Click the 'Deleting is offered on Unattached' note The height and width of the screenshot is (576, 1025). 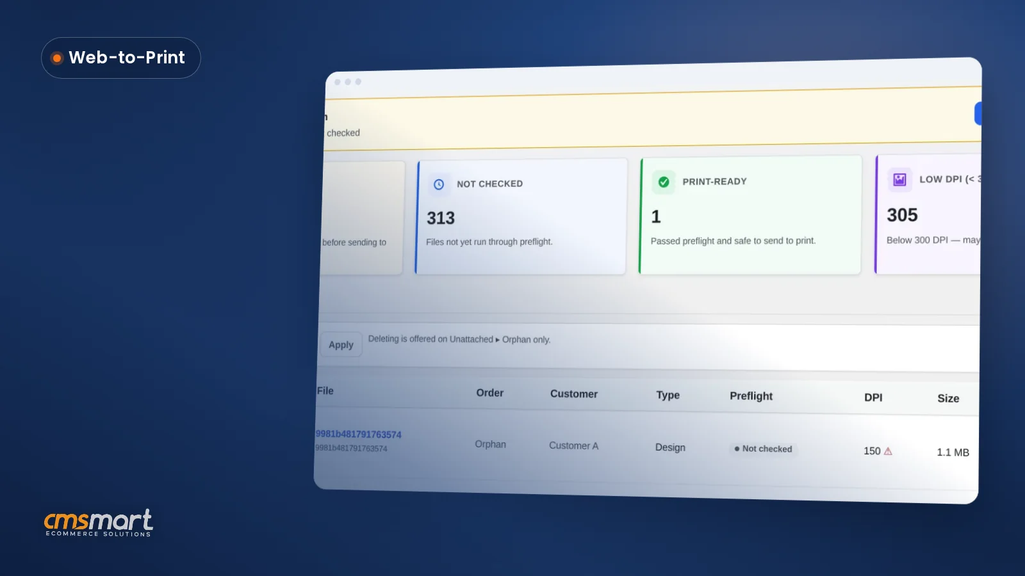click(x=459, y=339)
